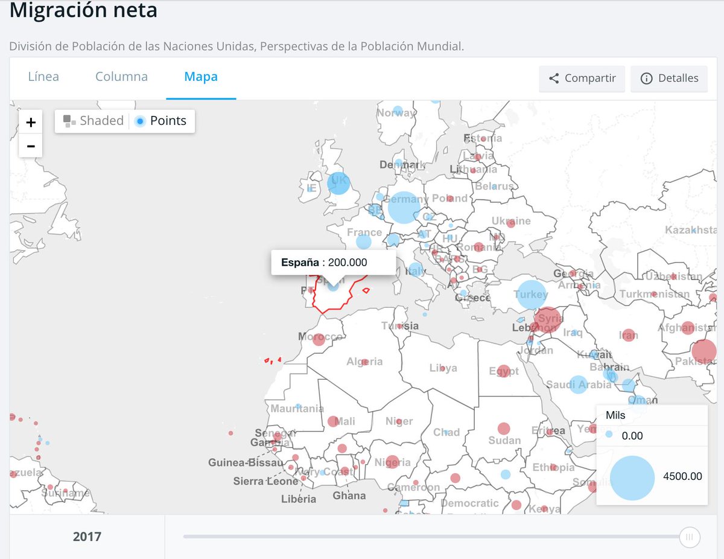Click the Ghana country label
The image size is (724, 559).
[349, 496]
